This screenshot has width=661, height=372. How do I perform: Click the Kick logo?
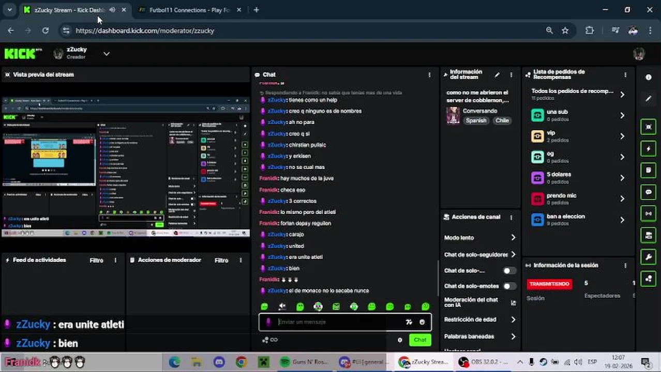click(23, 53)
